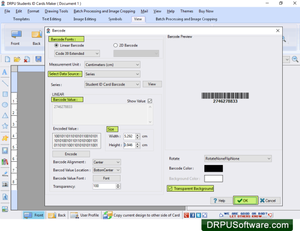Select the Triangle shape tool
300x231 pixels.
pyautogui.click(x=5, y=115)
